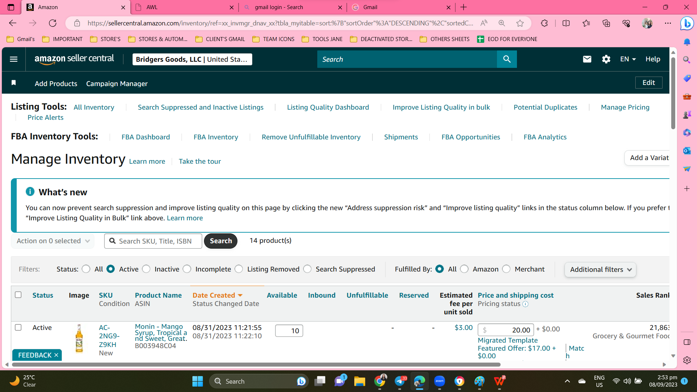The height and width of the screenshot is (392, 697).
Task: Click the teal search magnifier button
Action: [507, 59]
